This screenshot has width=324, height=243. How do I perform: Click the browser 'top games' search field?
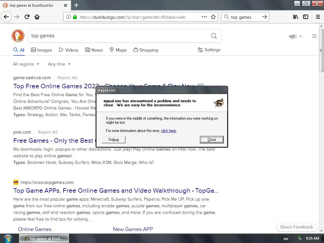[x=245, y=17]
